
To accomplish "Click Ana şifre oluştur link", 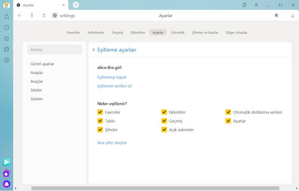I will point(112,143).
